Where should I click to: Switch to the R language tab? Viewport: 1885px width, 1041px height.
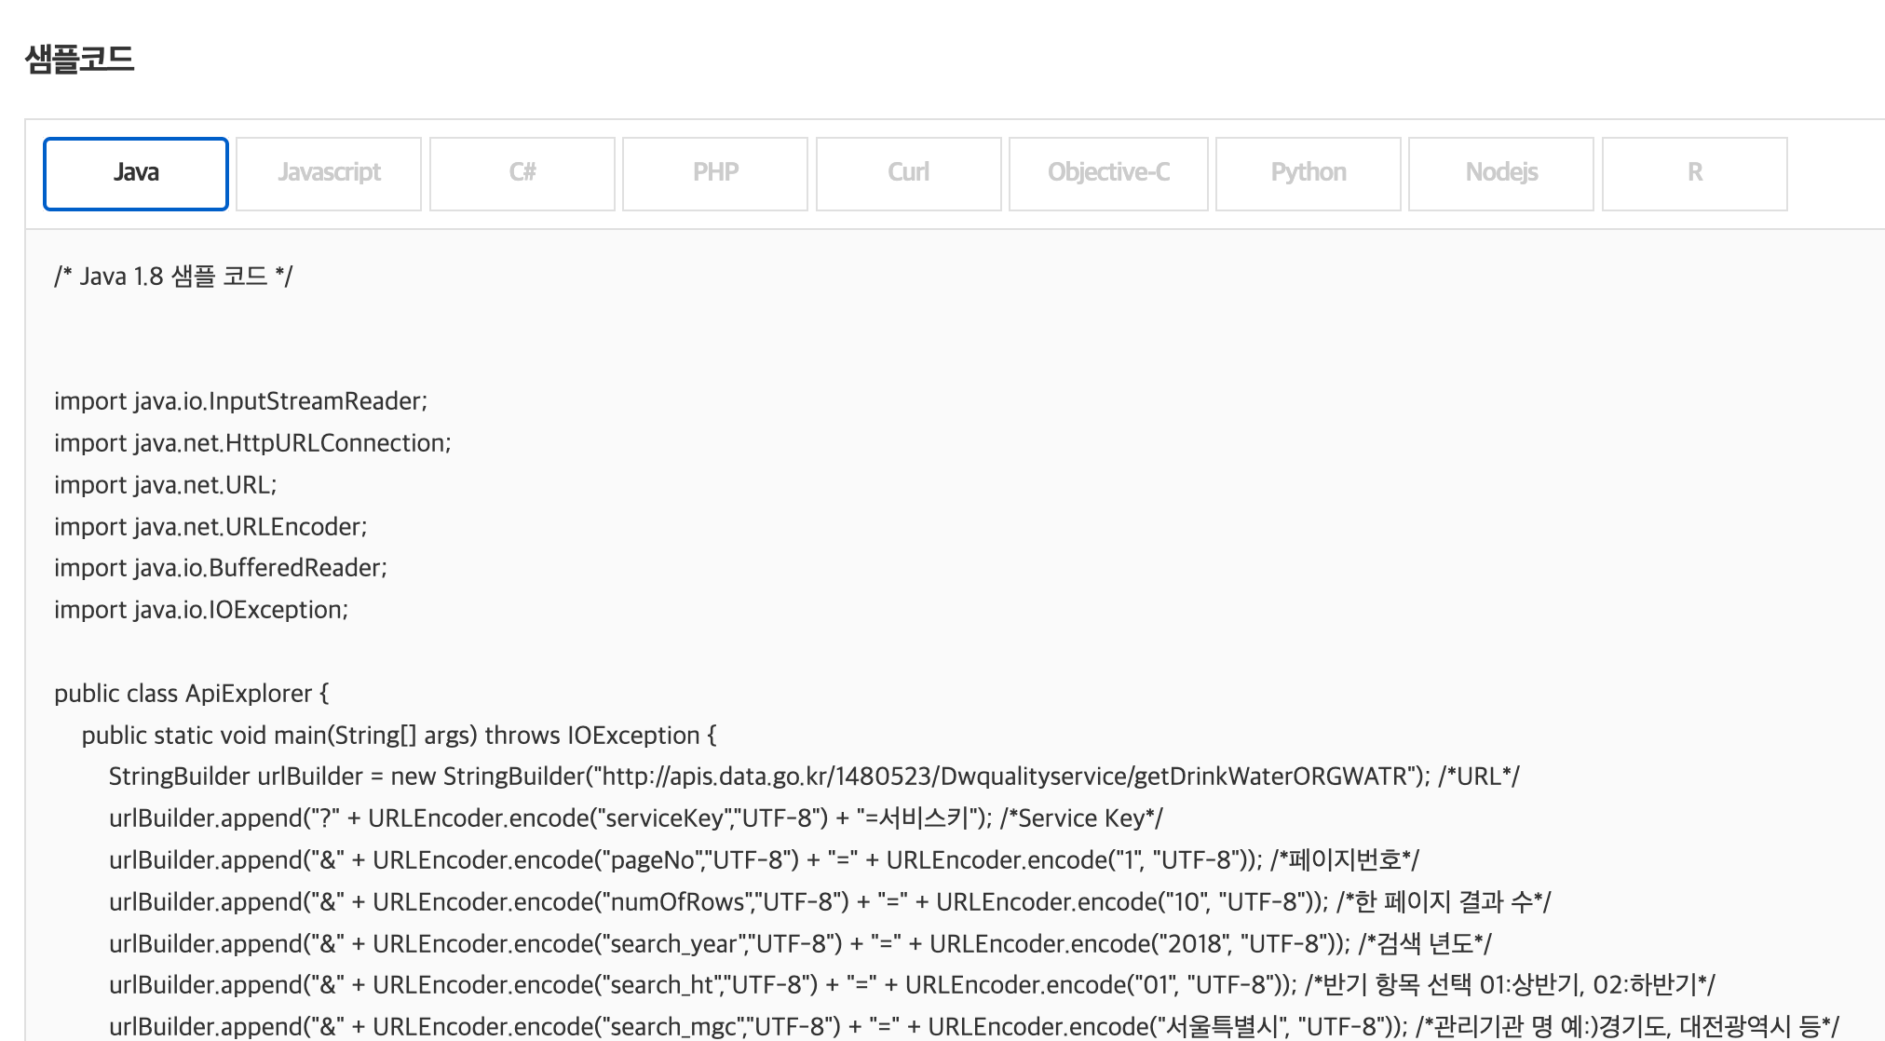(x=1694, y=173)
